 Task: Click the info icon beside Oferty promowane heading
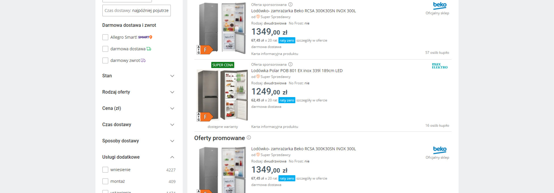coord(249,138)
